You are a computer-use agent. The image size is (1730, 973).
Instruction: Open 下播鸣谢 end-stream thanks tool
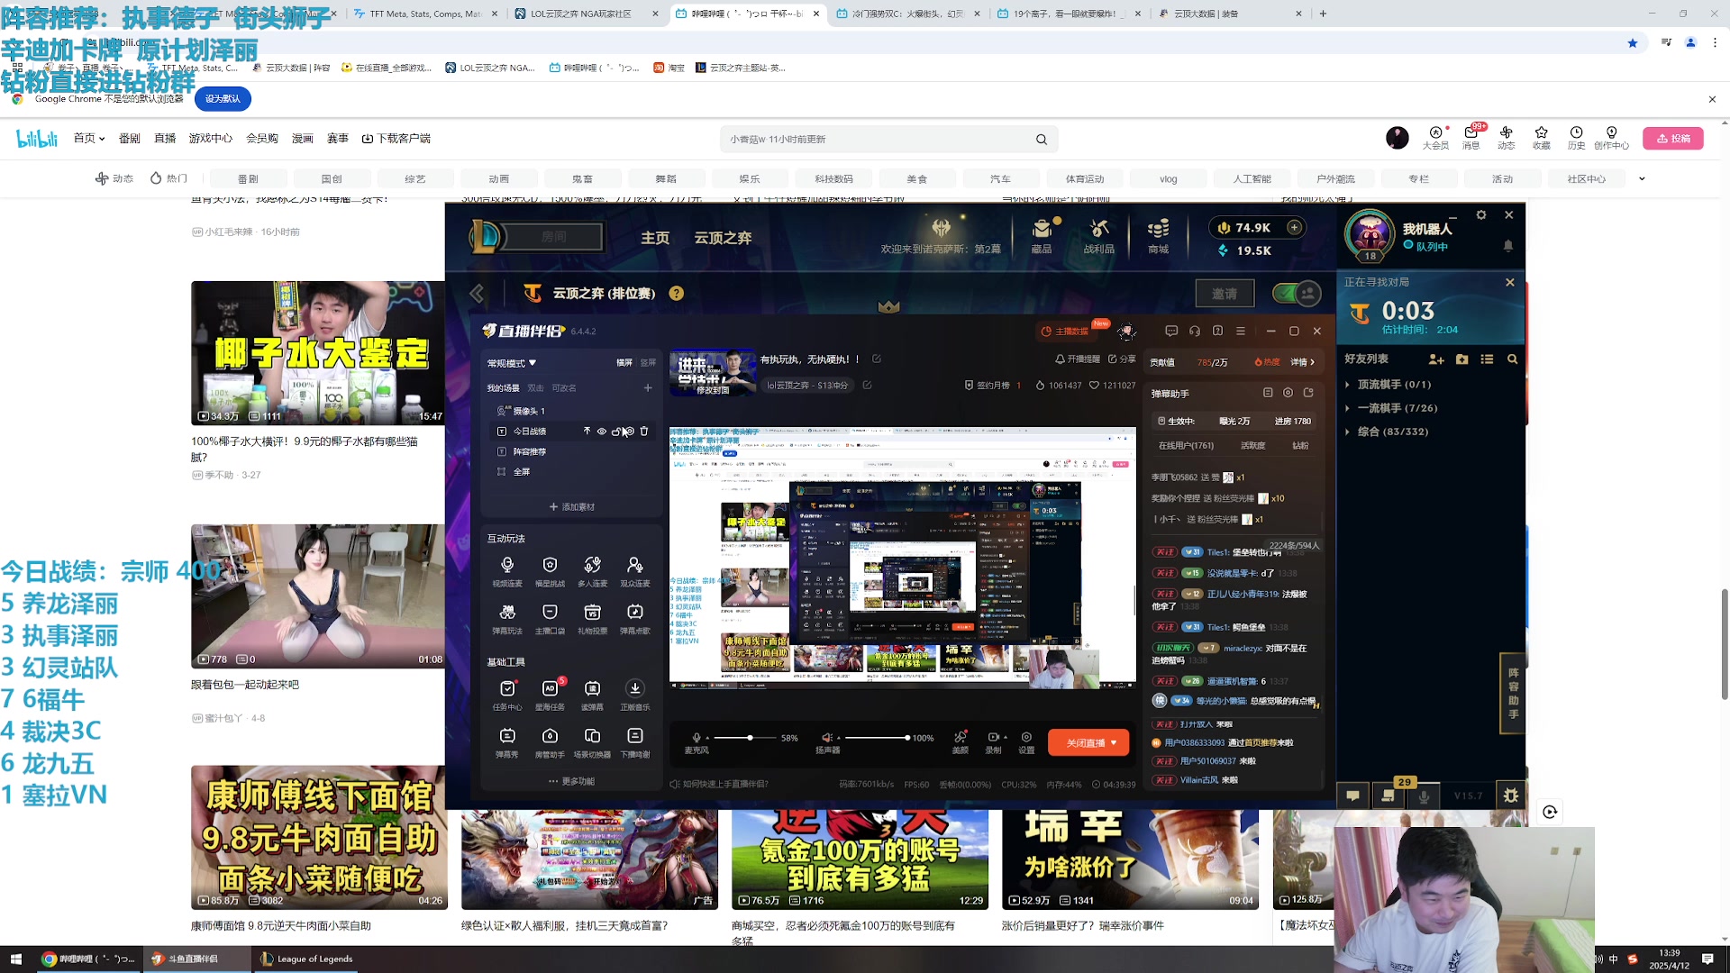pyautogui.click(x=635, y=742)
